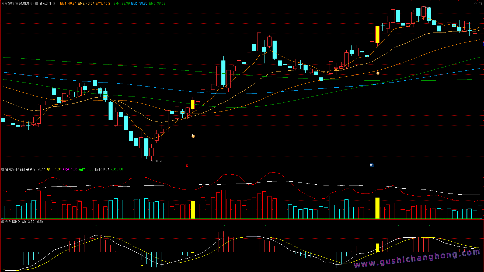This screenshot has width=484, height=272.
Task: Click the 涨跌: 1.85 readout
Action: (70, 169)
